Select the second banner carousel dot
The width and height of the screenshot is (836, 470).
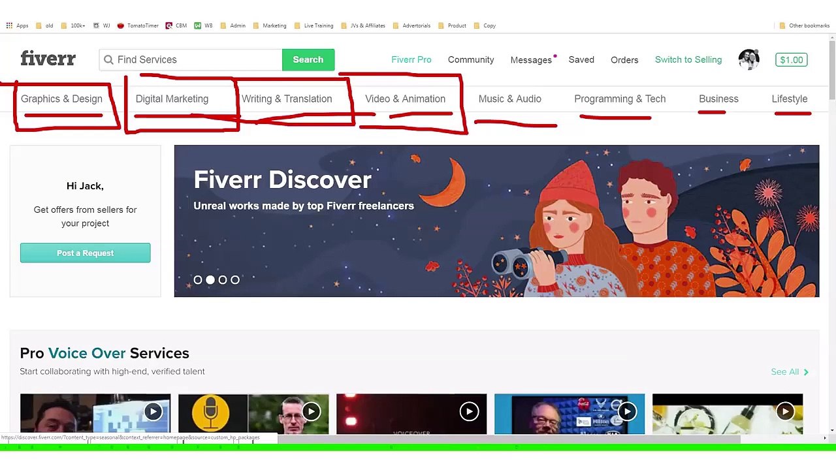tap(210, 279)
